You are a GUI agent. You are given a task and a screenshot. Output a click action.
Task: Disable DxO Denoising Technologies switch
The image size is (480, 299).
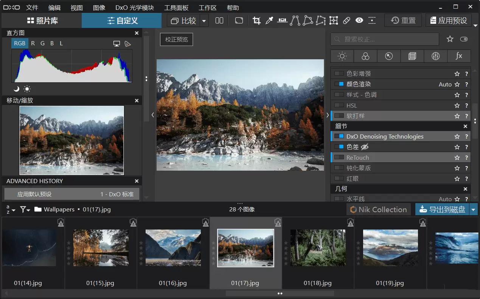339,136
